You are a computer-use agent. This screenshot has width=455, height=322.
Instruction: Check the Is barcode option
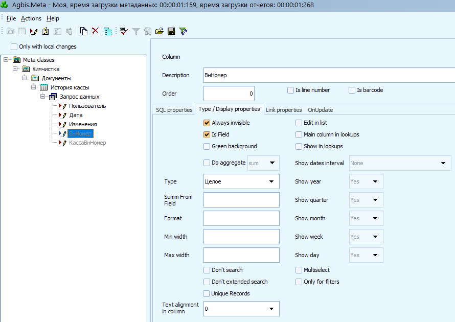pos(352,90)
